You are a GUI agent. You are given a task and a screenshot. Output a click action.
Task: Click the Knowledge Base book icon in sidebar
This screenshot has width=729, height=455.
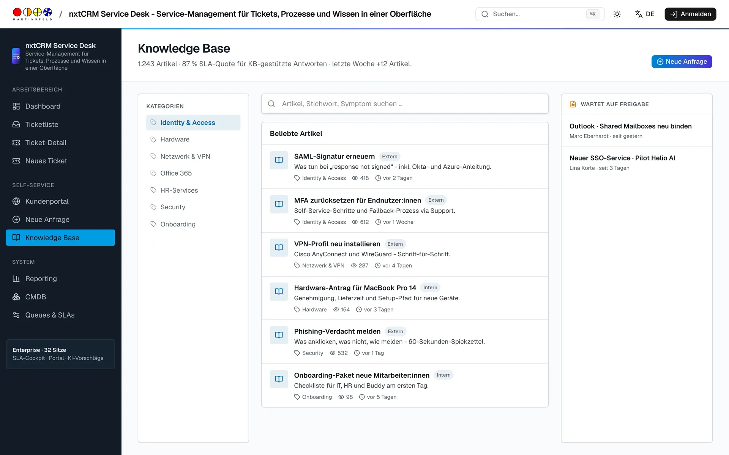[x=16, y=238]
